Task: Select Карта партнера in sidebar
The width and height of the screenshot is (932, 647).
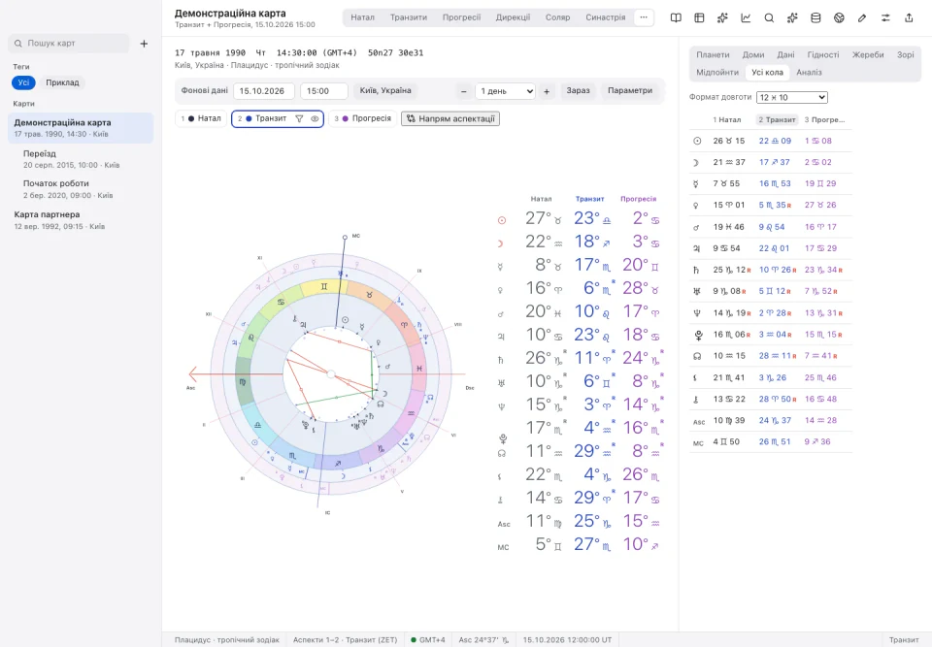Action: pos(81,220)
